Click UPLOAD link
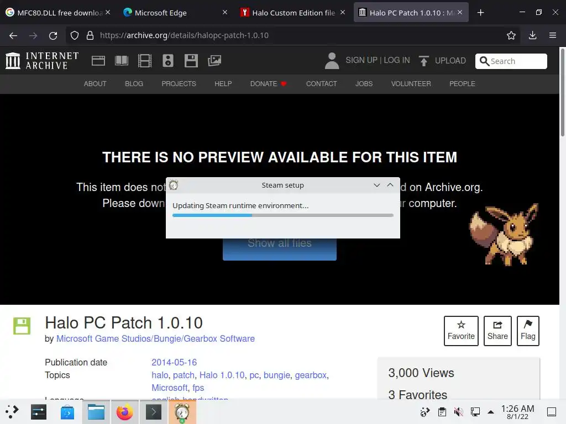 pos(450,61)
